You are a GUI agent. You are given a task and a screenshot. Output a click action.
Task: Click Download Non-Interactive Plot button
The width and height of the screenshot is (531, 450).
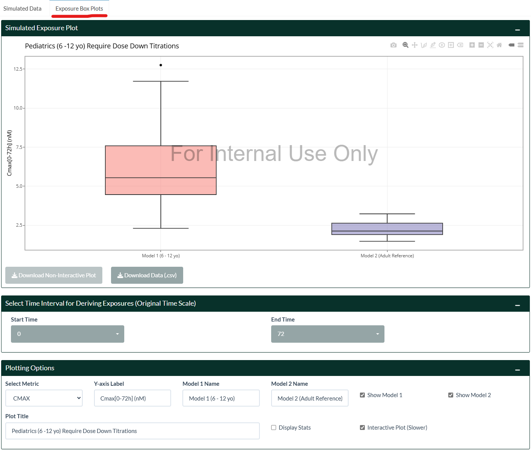[54, 275]
